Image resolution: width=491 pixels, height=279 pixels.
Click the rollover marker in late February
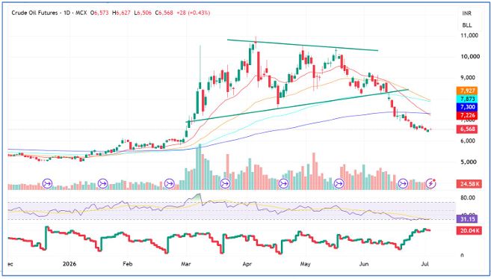click(170, 183)
